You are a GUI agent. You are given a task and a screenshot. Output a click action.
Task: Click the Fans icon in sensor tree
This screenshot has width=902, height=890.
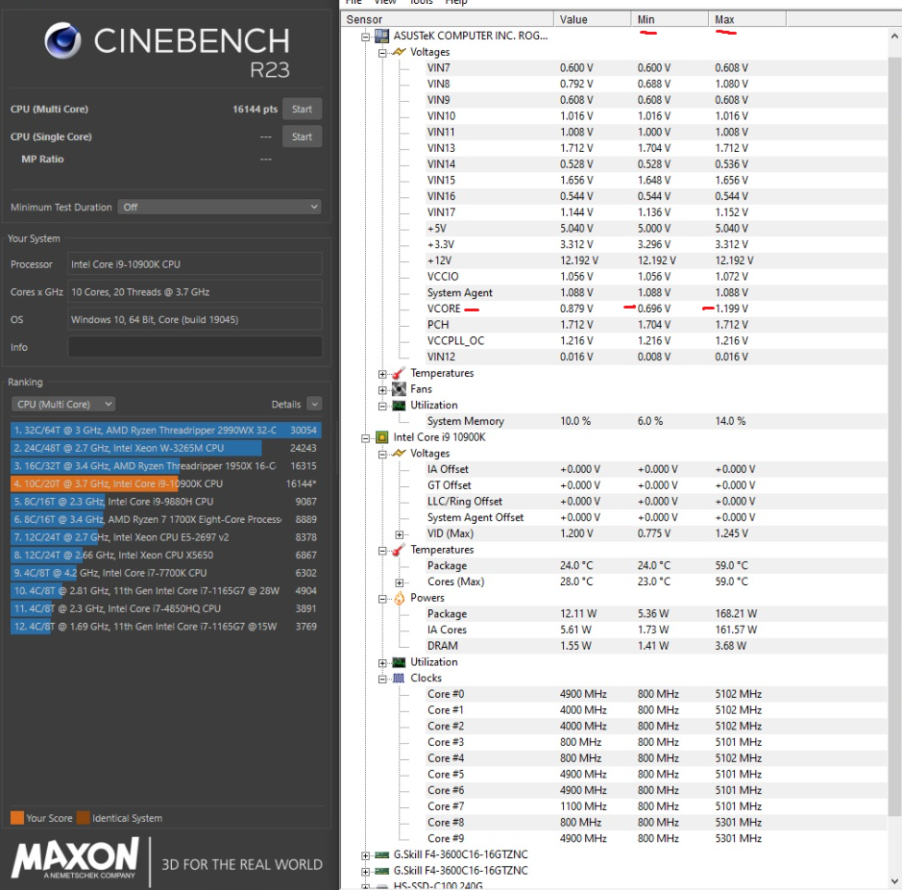[399, 389]
